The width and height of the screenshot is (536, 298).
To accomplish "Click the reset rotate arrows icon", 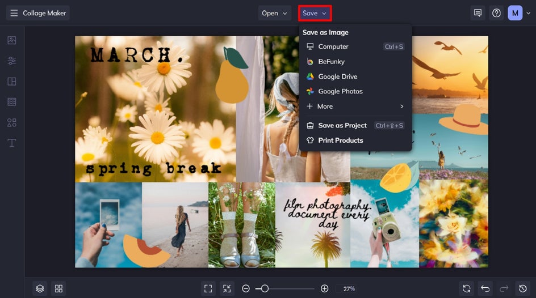I will (466, 288).
